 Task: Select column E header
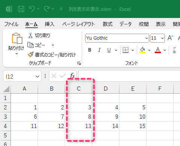click(x=133, y=89)
